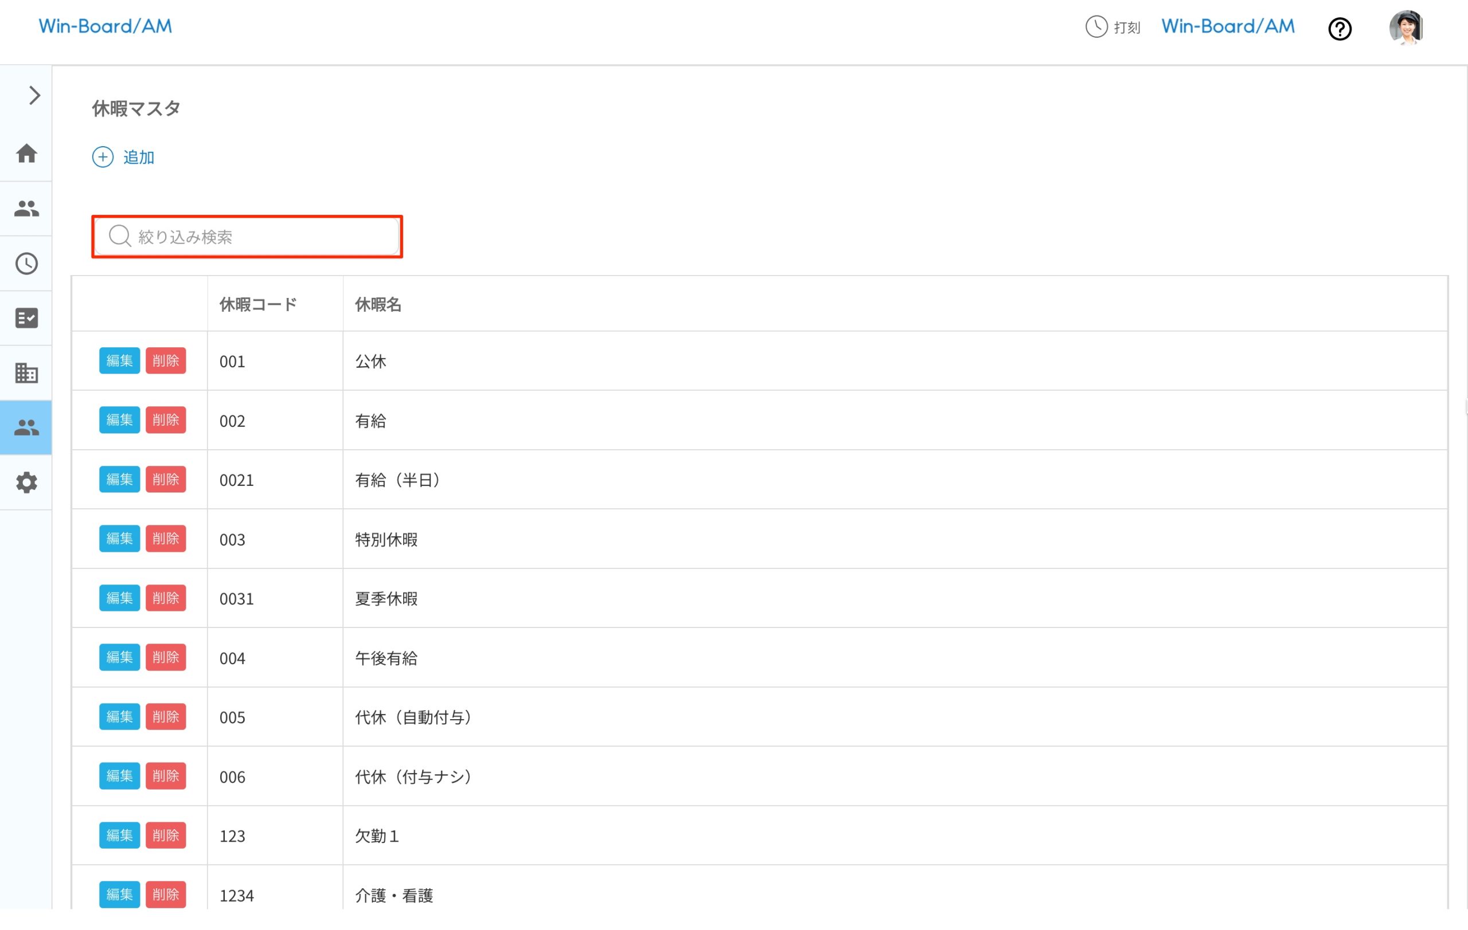
Task: Open the clock attendance icon in sidebar
Action: coord(26,264)
